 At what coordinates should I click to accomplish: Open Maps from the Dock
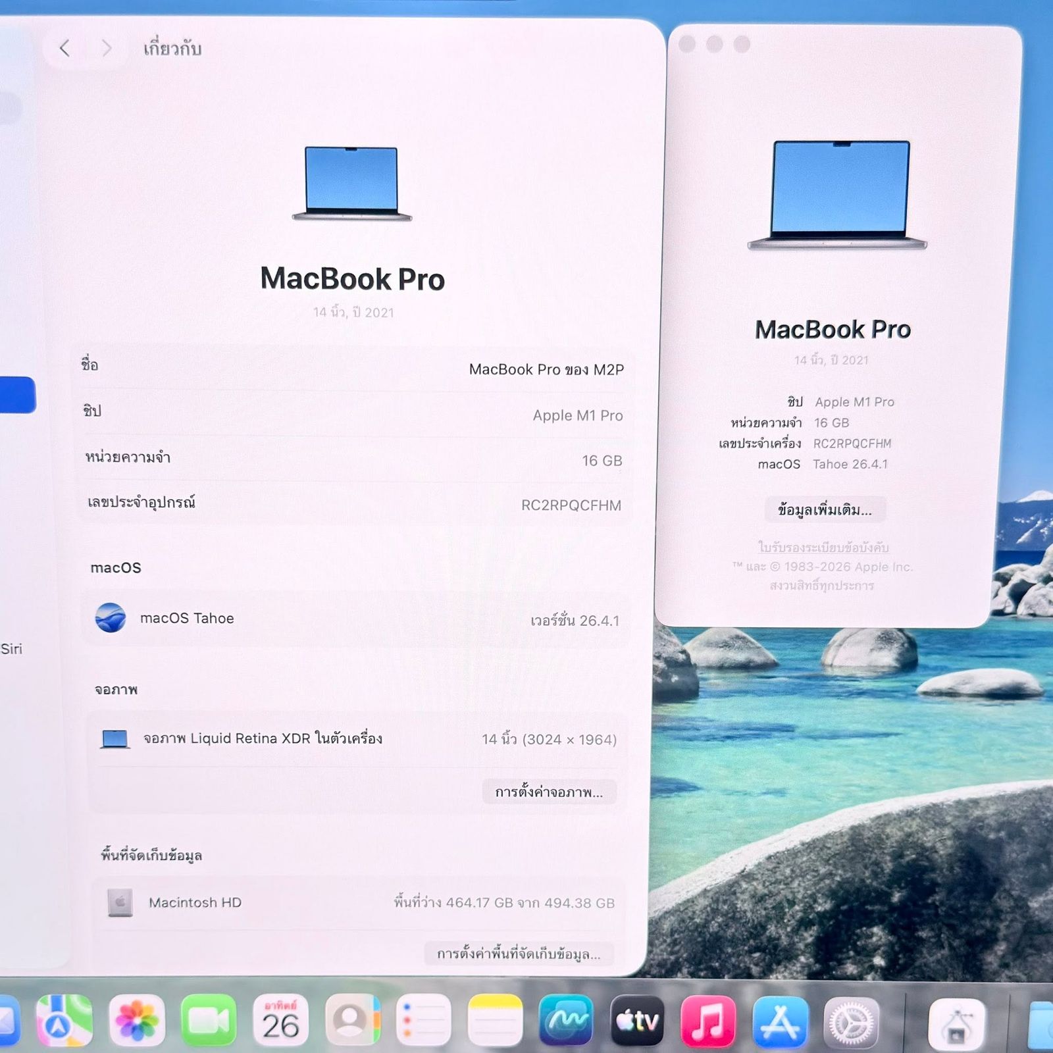pyautogui.click(x=64, y=1021)
